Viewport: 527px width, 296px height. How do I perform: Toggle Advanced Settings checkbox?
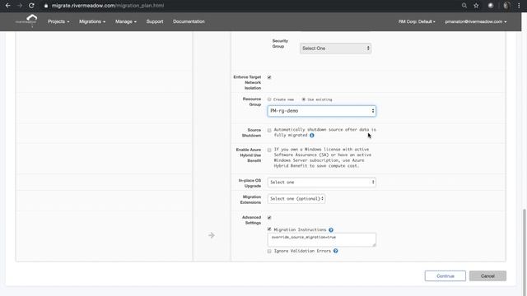click(x=269, y=217)
